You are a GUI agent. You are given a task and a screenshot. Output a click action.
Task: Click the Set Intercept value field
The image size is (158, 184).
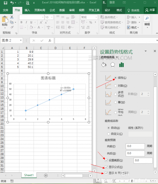pos(143,161)
